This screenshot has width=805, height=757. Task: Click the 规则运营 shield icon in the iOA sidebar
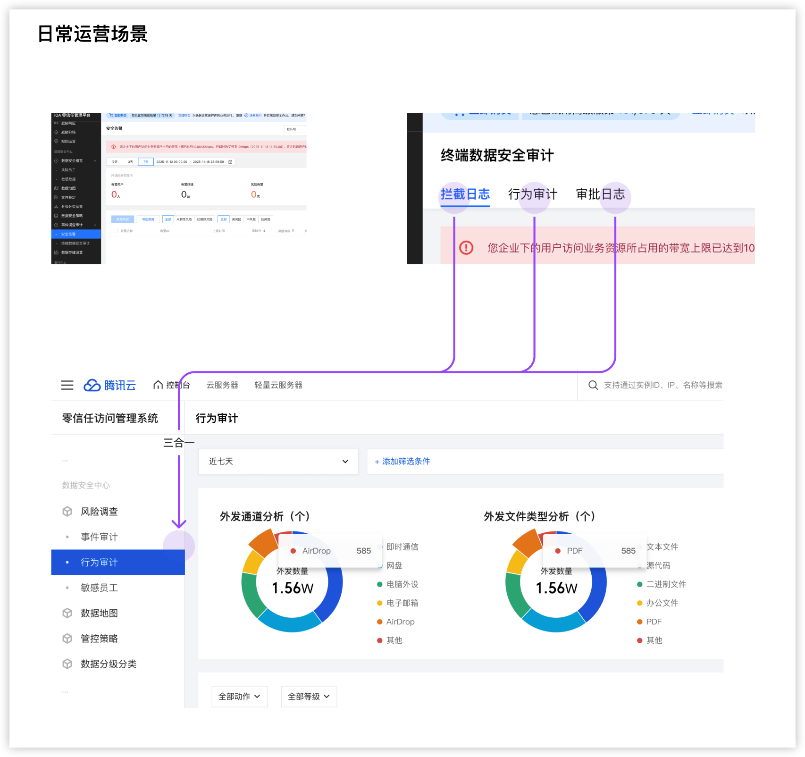pyautogui.click(x=57, y=141)
